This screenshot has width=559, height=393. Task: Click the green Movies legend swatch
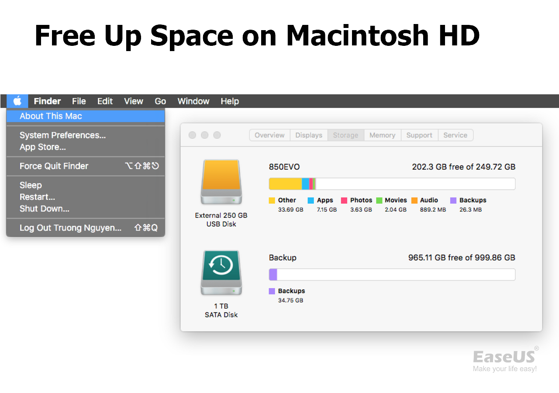tap(379, 200)
